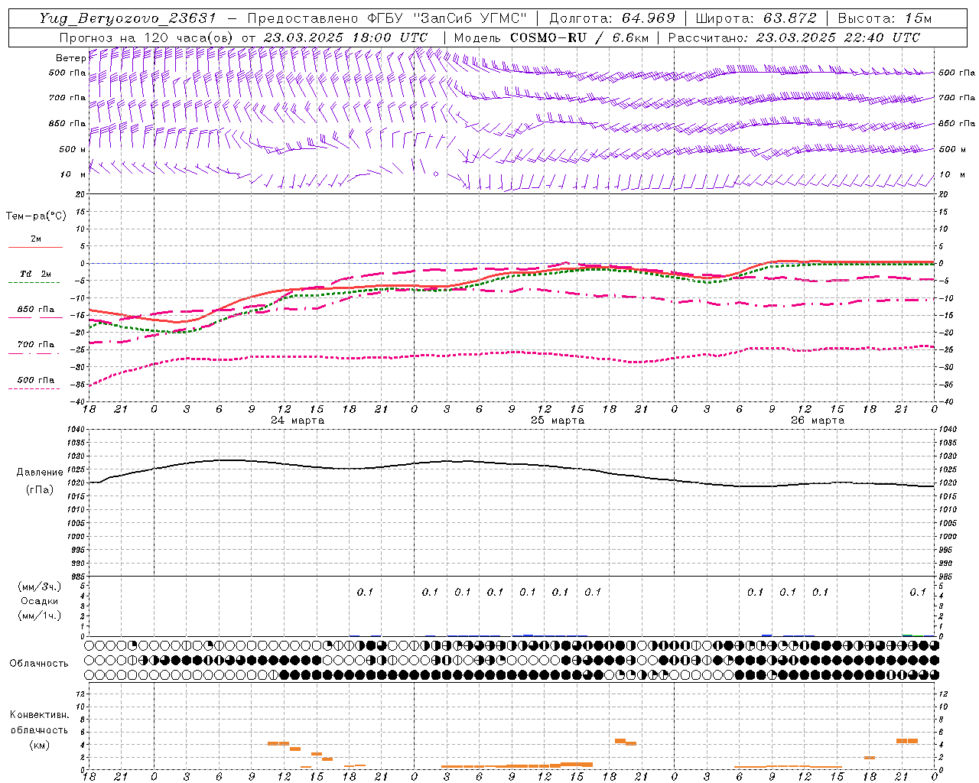Click the Тем-ра(°C) axis label
Screen dimensions: 979x783
(36, 216)
